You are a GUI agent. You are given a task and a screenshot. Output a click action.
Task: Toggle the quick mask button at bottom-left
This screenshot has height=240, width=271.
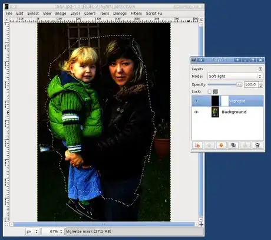tap(6, 224)
